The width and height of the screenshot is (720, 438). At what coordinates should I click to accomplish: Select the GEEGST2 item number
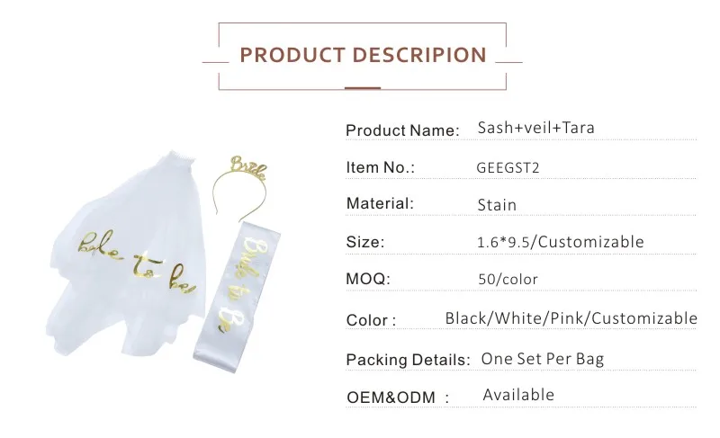click(x=507, y=167)
